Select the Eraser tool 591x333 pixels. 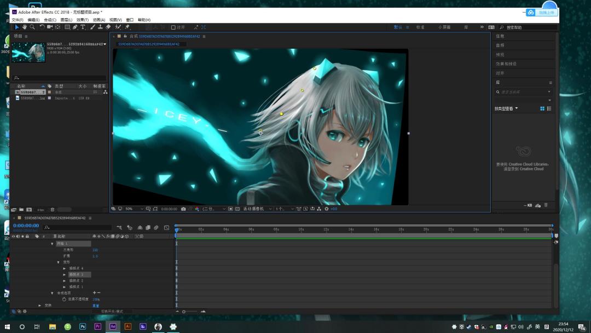pyautogui.click(x=108, y=27)
